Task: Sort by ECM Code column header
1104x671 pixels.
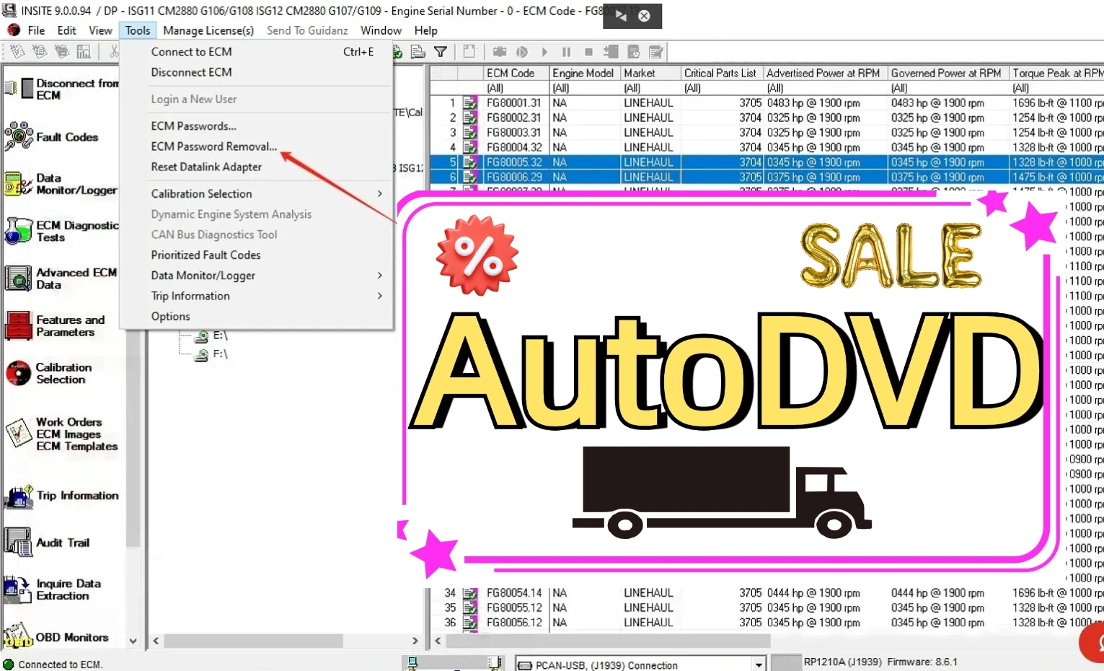Action: click(516, 73)
